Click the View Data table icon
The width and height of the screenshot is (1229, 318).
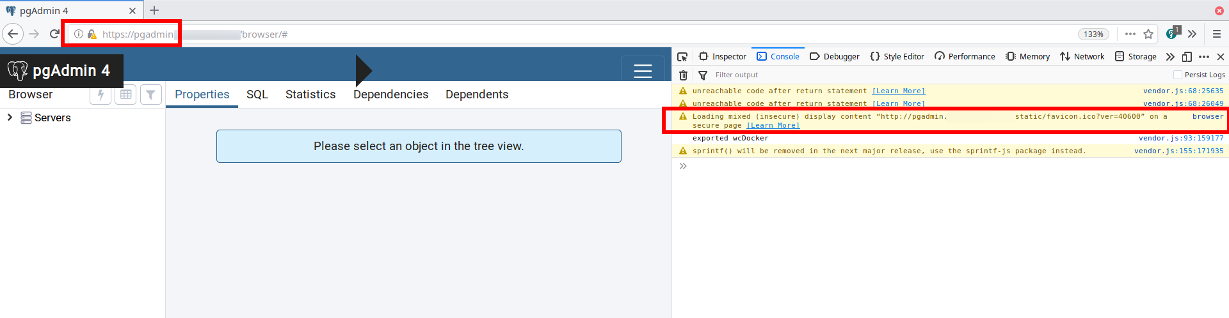coord(125,95)
